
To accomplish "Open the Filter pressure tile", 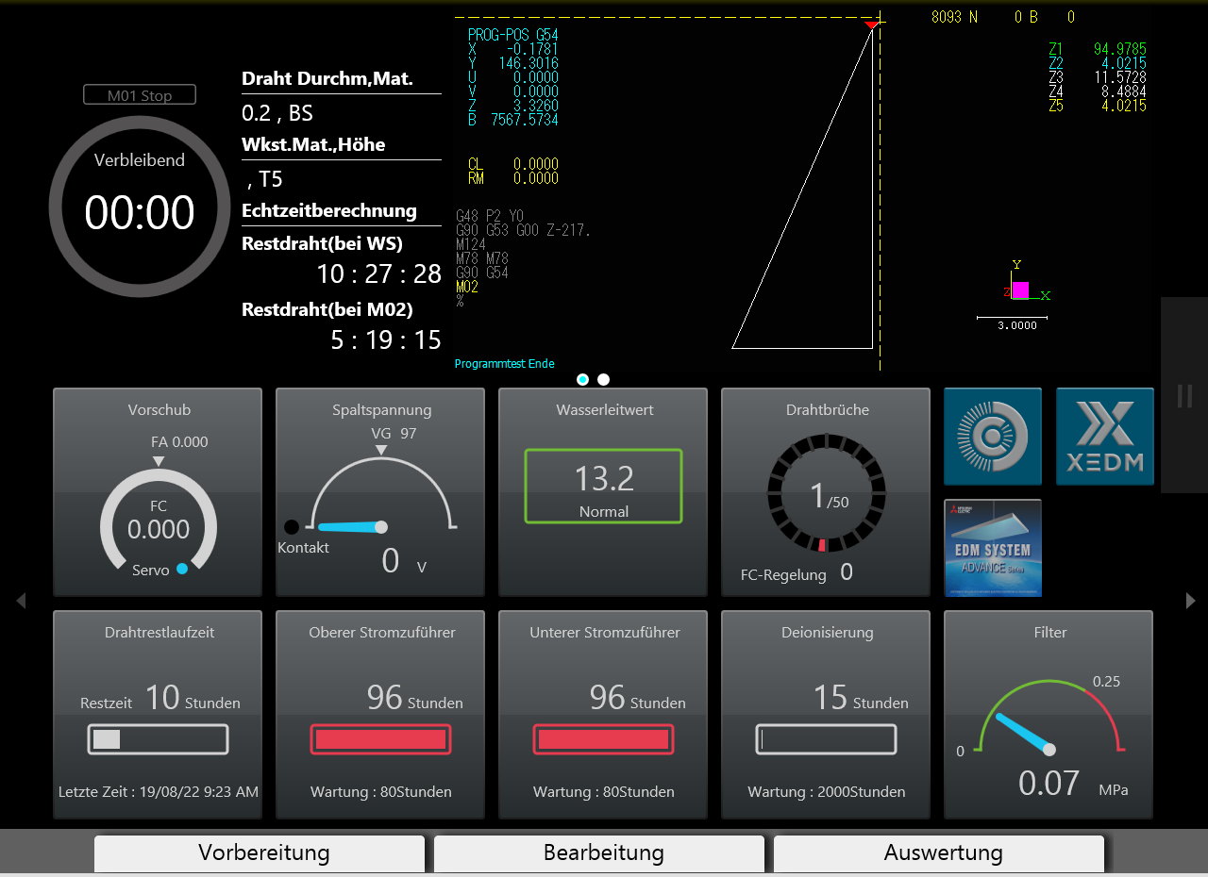I will (x=1049, y=715).
